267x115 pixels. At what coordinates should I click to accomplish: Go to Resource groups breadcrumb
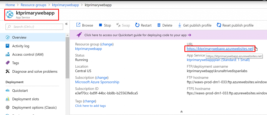click(34, 5)
